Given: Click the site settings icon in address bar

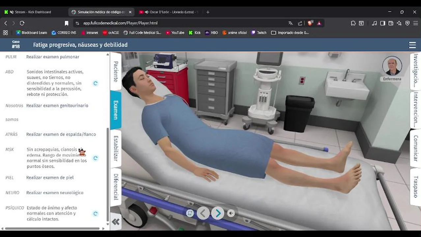Looking at the screenshot, I should pos(77,23).
